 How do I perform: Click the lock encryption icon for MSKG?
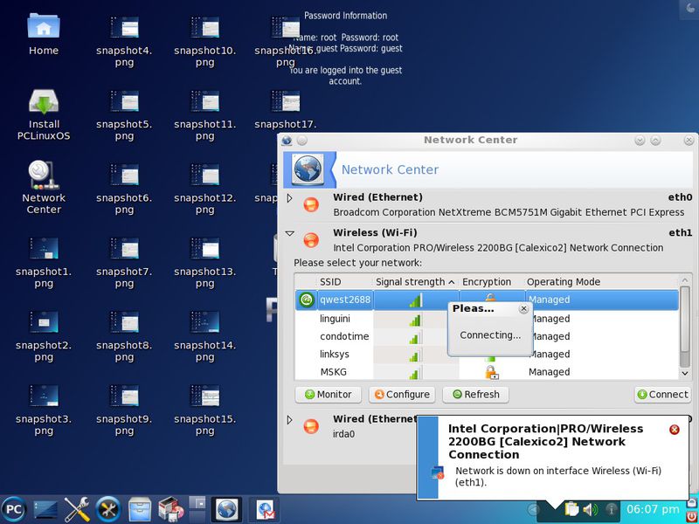pos(491,372)
